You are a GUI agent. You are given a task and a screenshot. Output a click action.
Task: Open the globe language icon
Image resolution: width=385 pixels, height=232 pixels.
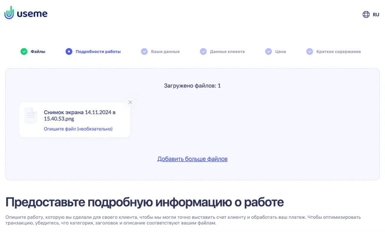pyautogui.click(x=366, y=15)
